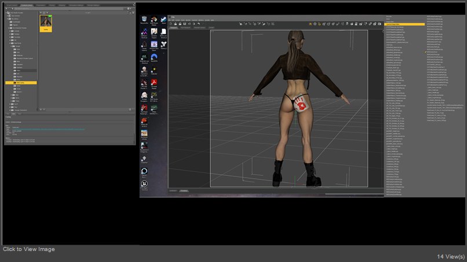Open the File menu in DAZ Studio
This screenshot has width=467, height=262.
click(169, 20)
